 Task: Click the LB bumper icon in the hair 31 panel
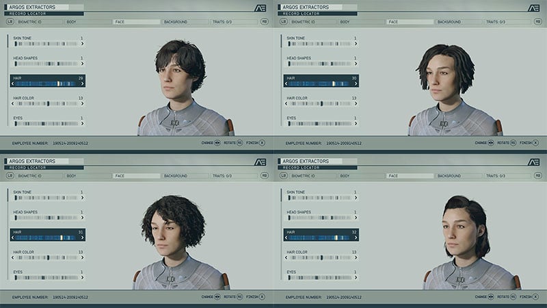(10, 176)
